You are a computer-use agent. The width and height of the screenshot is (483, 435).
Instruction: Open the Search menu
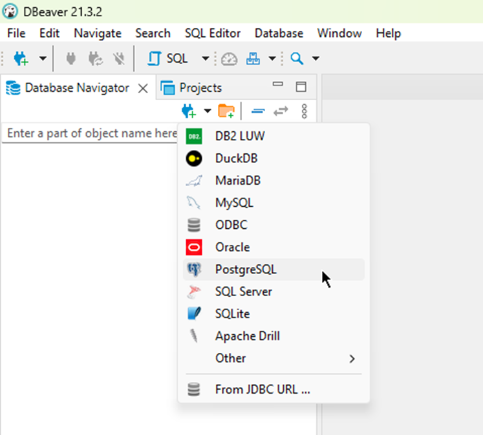click(x=153, y=33)
